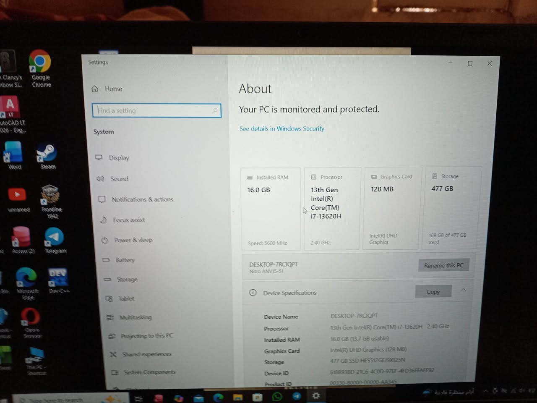Open Power & sleep settings
The height and width of the screenshot is (403, 537).
pos(133,240)
